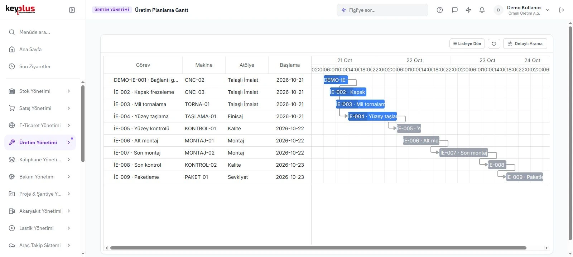The width and height of the screenshot is (573, 257).
Task: Click the keyplus logo
Action: [20, 10]
